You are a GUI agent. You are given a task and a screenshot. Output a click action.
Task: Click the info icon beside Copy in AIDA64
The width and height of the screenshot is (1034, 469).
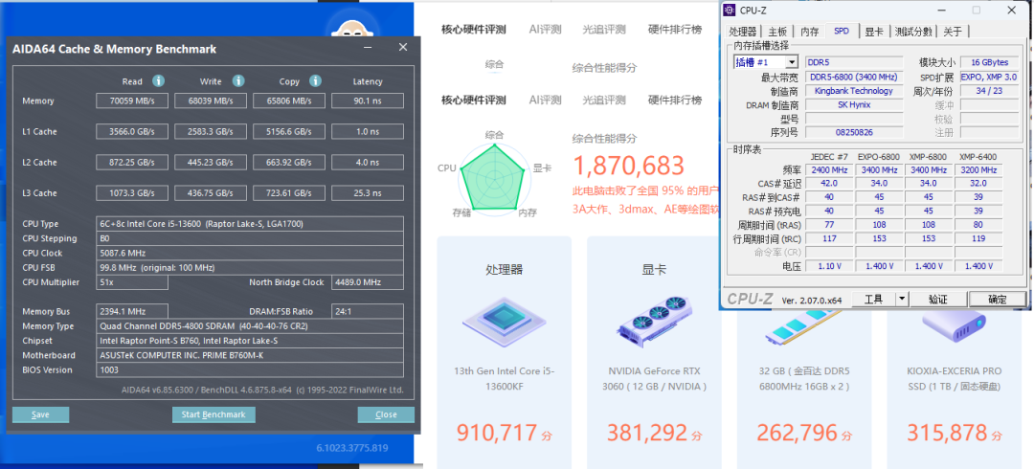point(316,81)
